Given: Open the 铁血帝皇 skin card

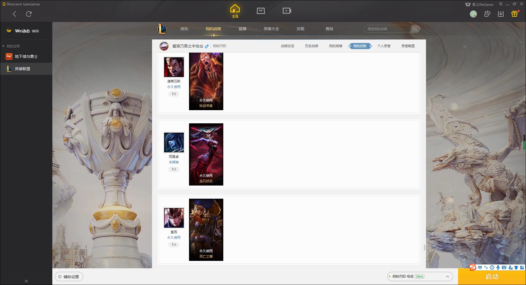Looking at the screenshot, I should tap(206, 81).
